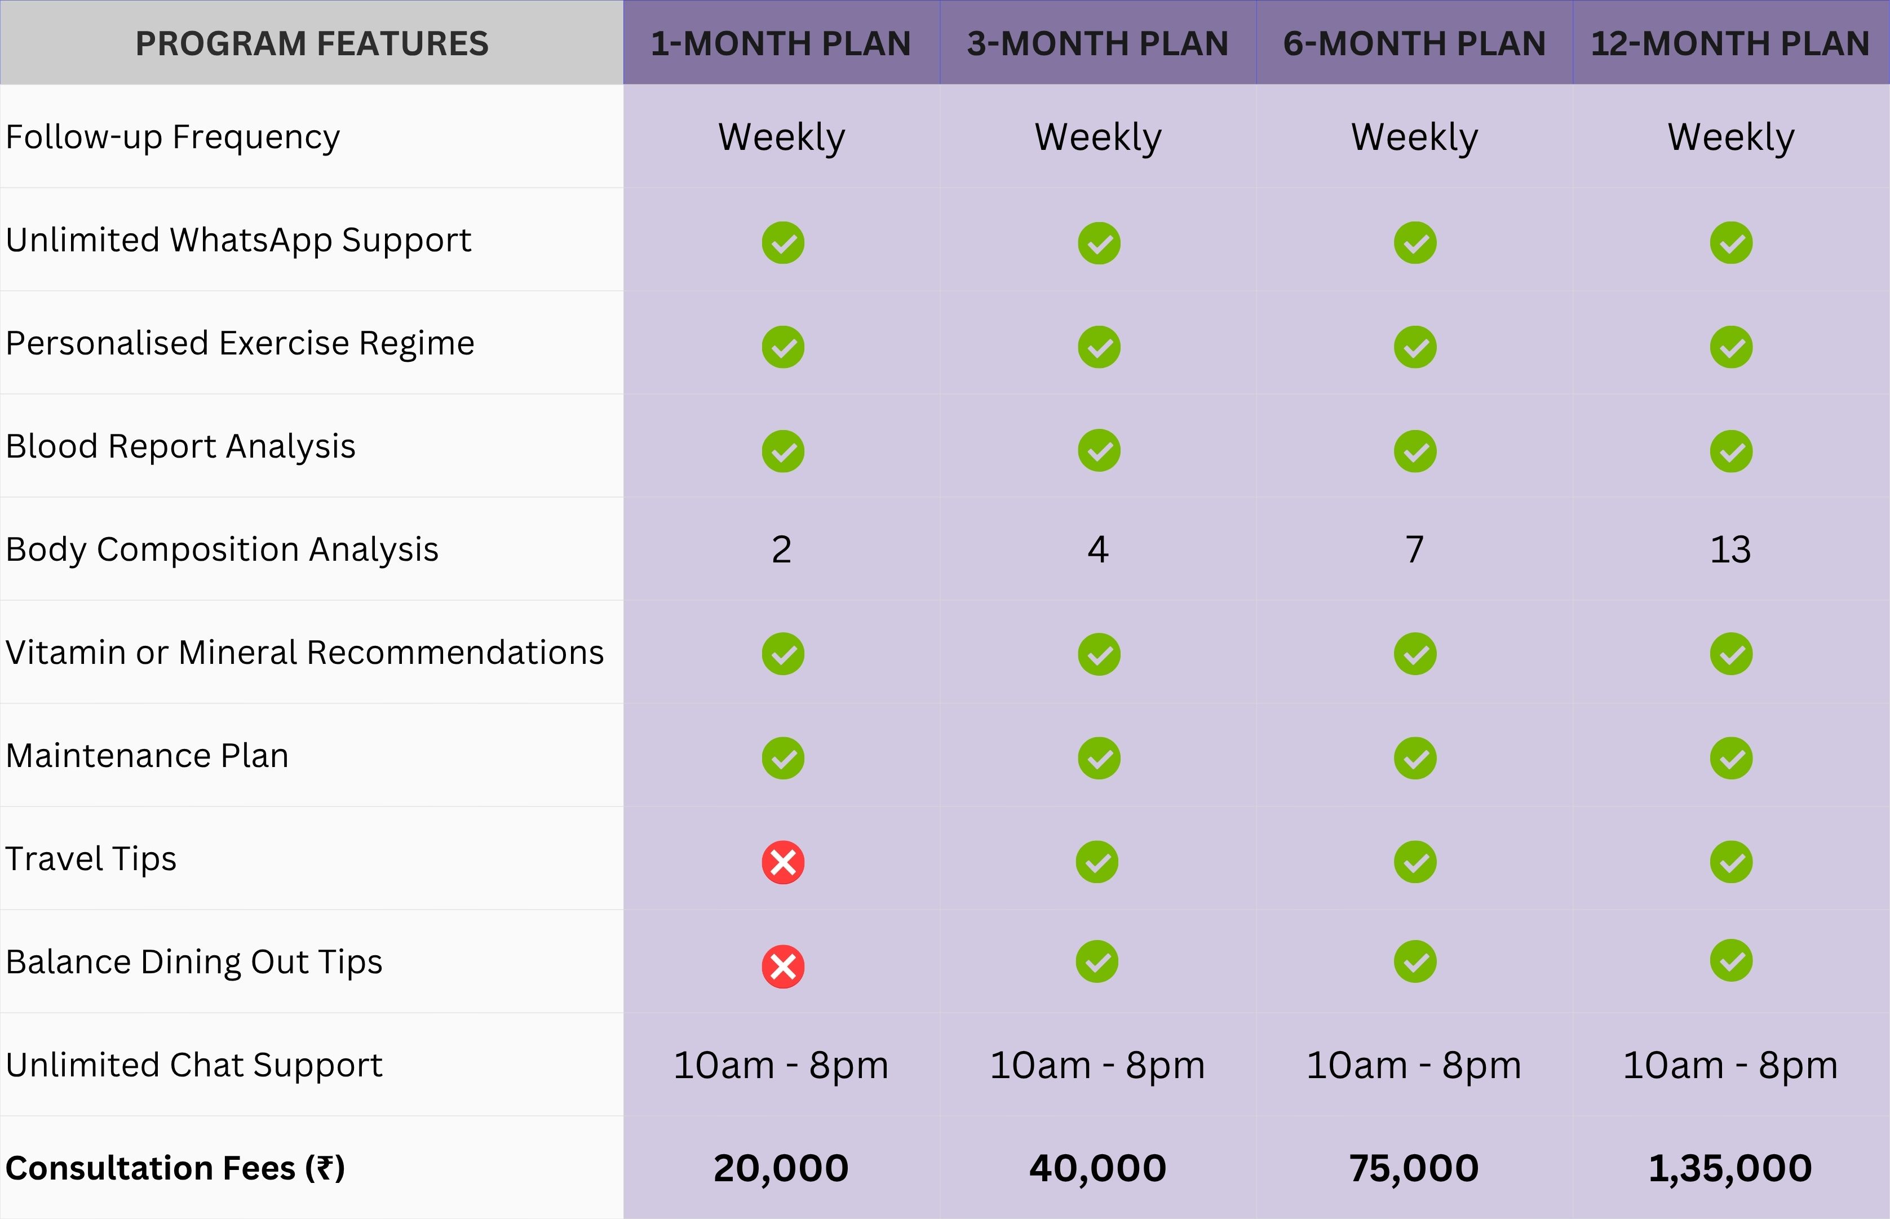Click the 12-Month Plan fee 1,35,000

(1730, 1168)
